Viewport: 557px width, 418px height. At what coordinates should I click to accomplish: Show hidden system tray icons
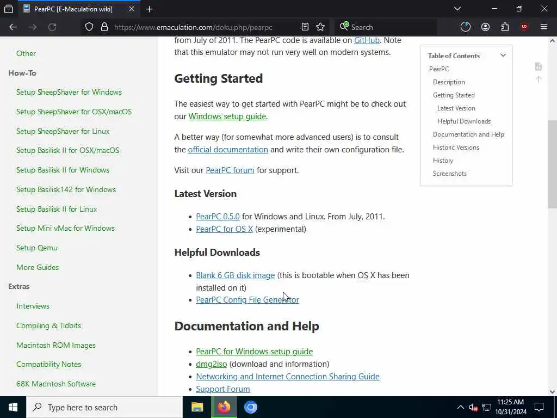pyautogui.click(x=460, y=407)
